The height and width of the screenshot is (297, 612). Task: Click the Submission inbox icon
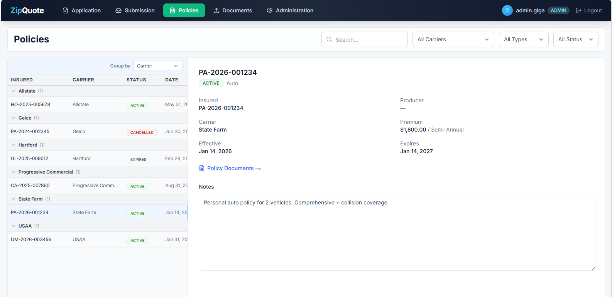[118, 10]
